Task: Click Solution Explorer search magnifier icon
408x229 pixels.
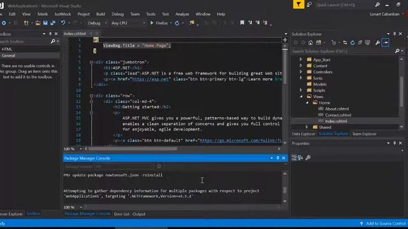Action: [397, 51]
